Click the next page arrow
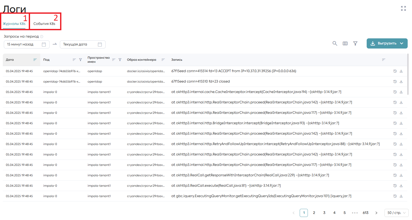This screenshot has height=220, width=412. click(x=376, y=213)
